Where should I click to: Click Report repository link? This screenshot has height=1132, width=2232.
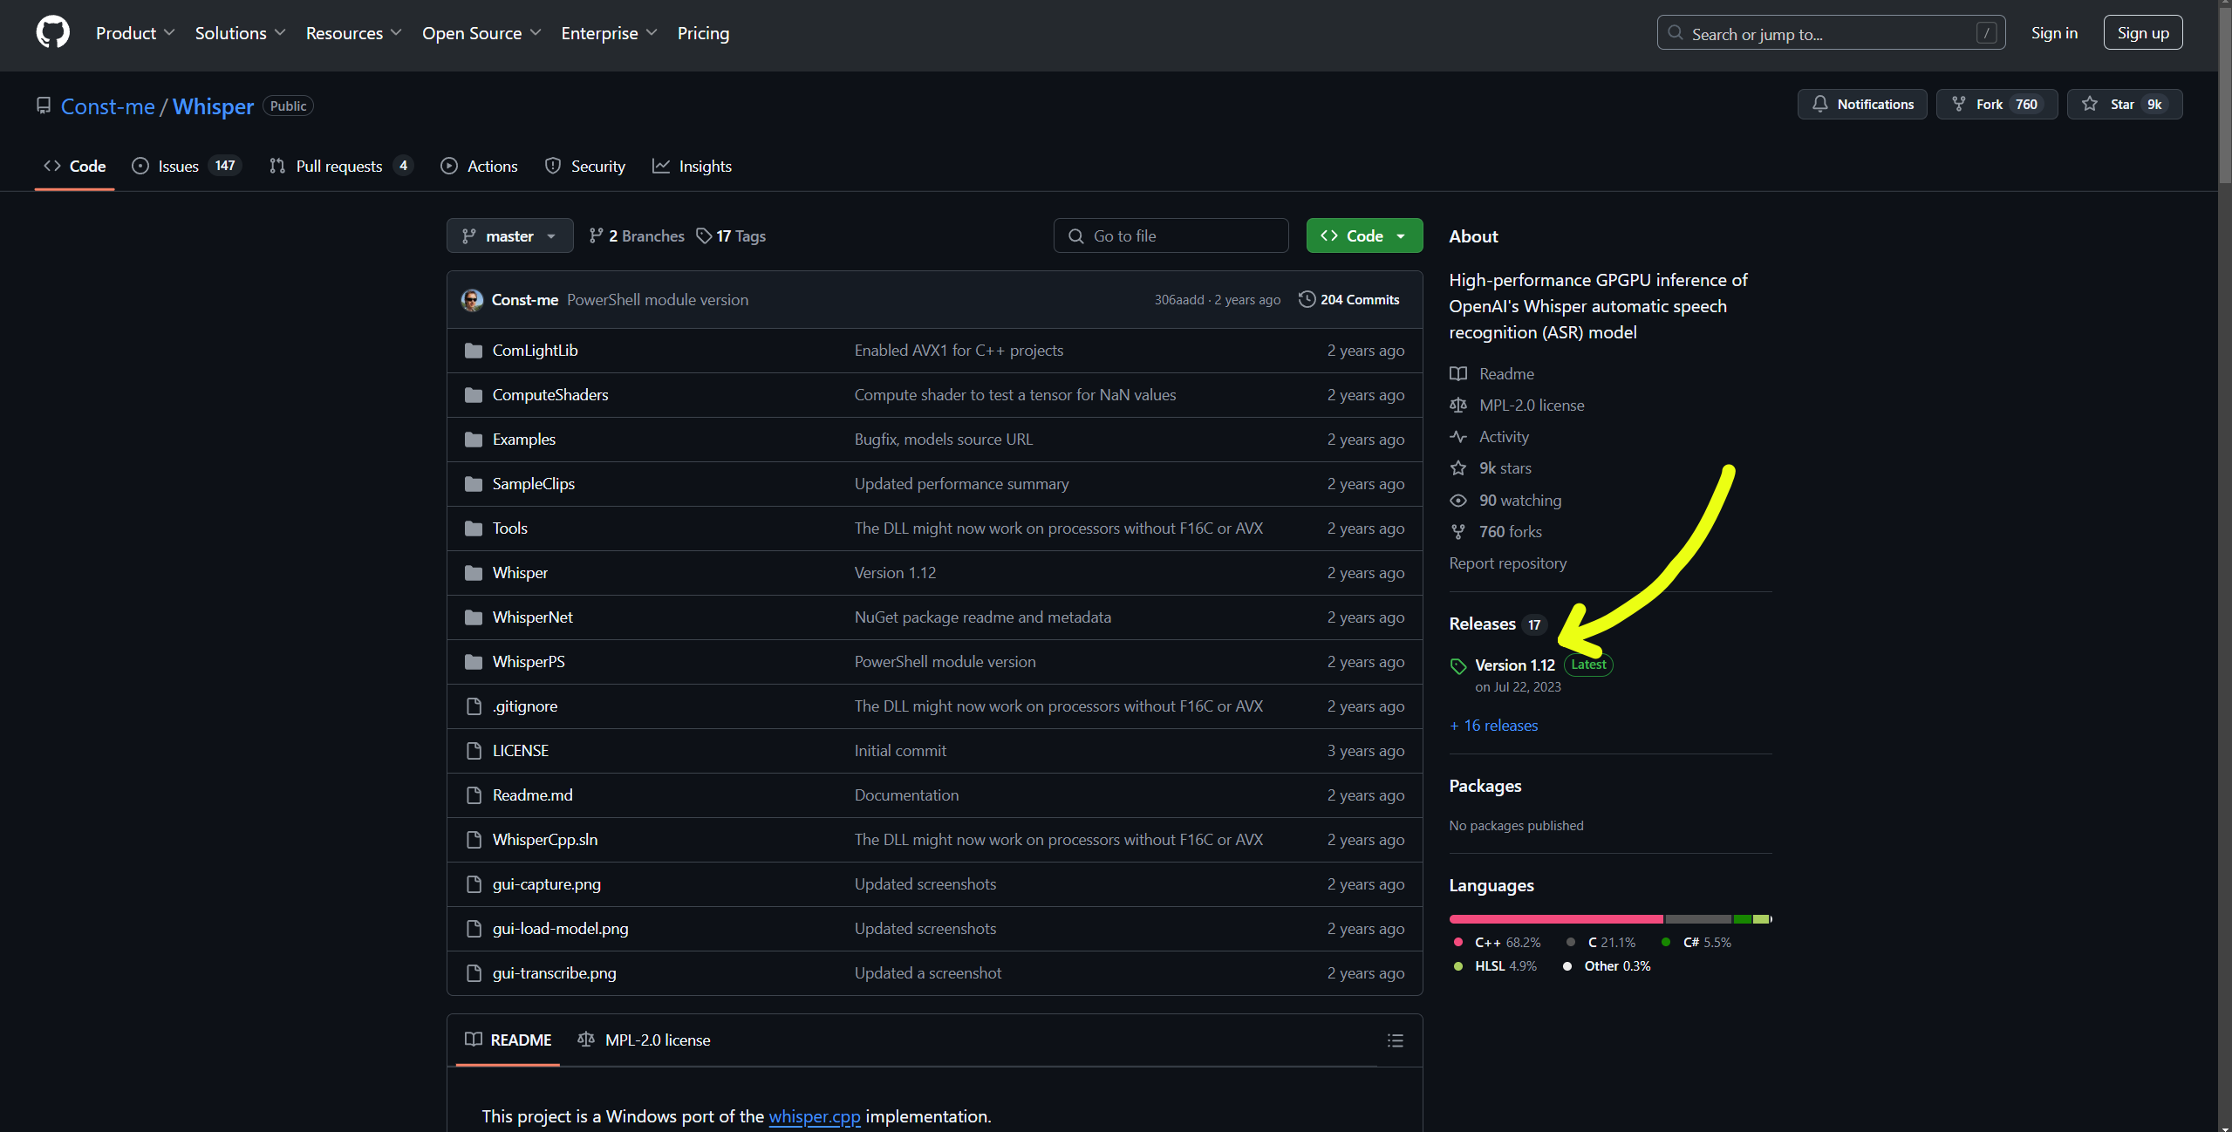point(1507,563)
